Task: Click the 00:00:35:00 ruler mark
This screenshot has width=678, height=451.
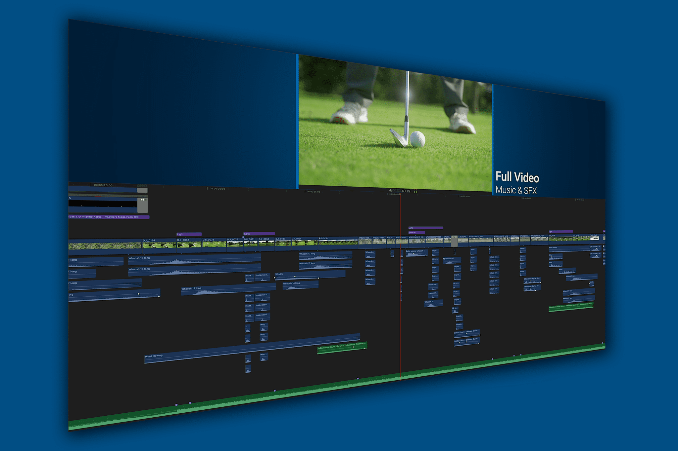Action: [x=313, y=192]
